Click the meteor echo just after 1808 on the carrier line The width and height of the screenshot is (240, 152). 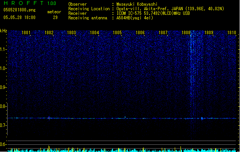[202, 118]
